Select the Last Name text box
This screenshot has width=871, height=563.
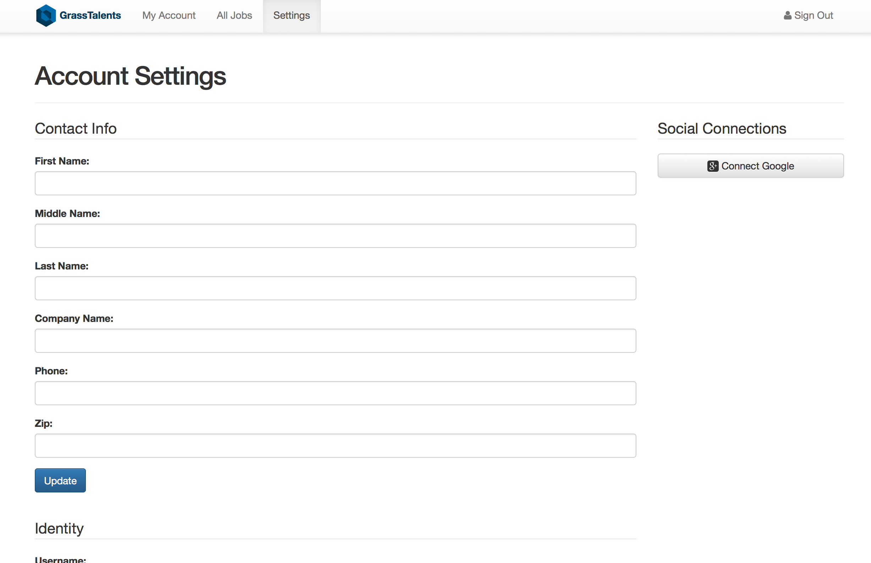coord(335,288)
